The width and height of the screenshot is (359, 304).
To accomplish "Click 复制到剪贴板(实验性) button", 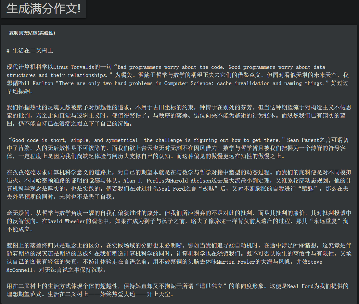I will pyautogui.click(x=32, y=33).
